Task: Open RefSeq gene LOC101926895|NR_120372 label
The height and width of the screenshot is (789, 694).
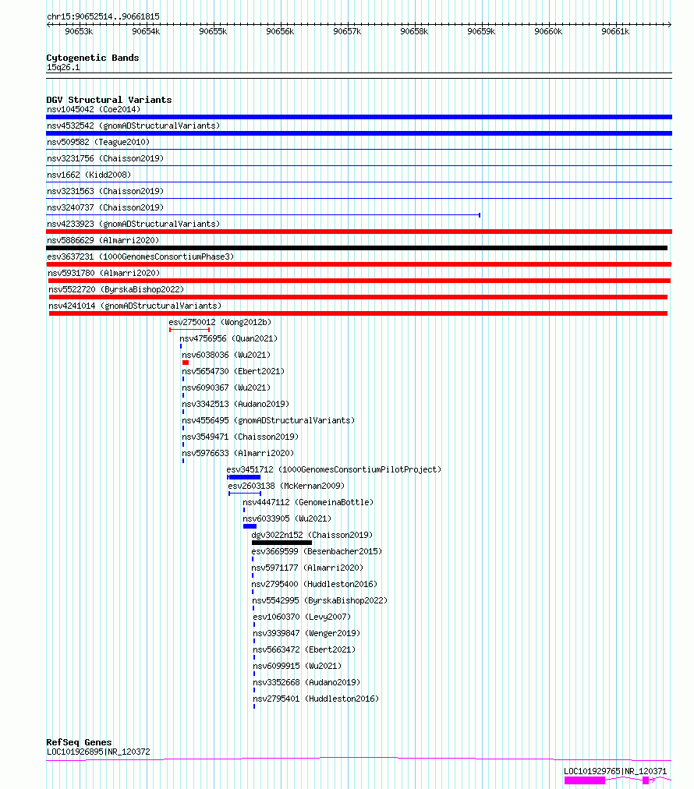Action: coord(98,752)
